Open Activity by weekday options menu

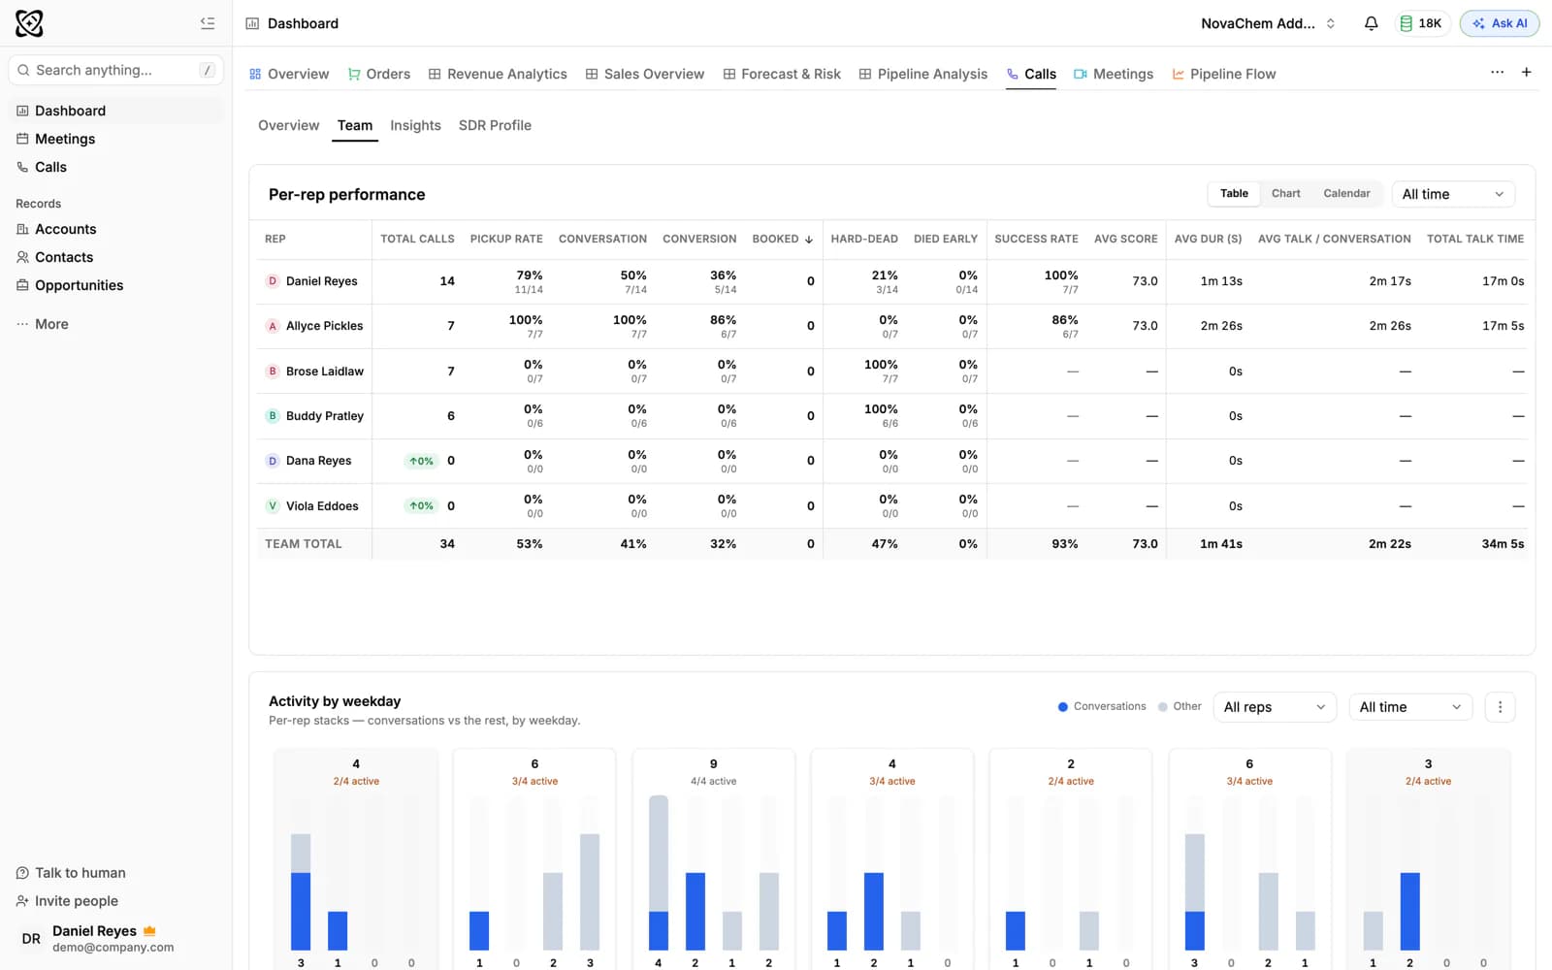coord(1500,707)
